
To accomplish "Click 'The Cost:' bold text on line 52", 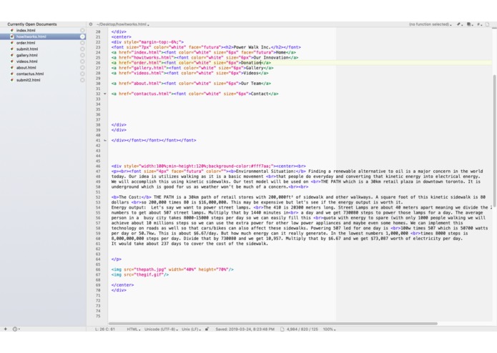I will (x=130, y=197).
